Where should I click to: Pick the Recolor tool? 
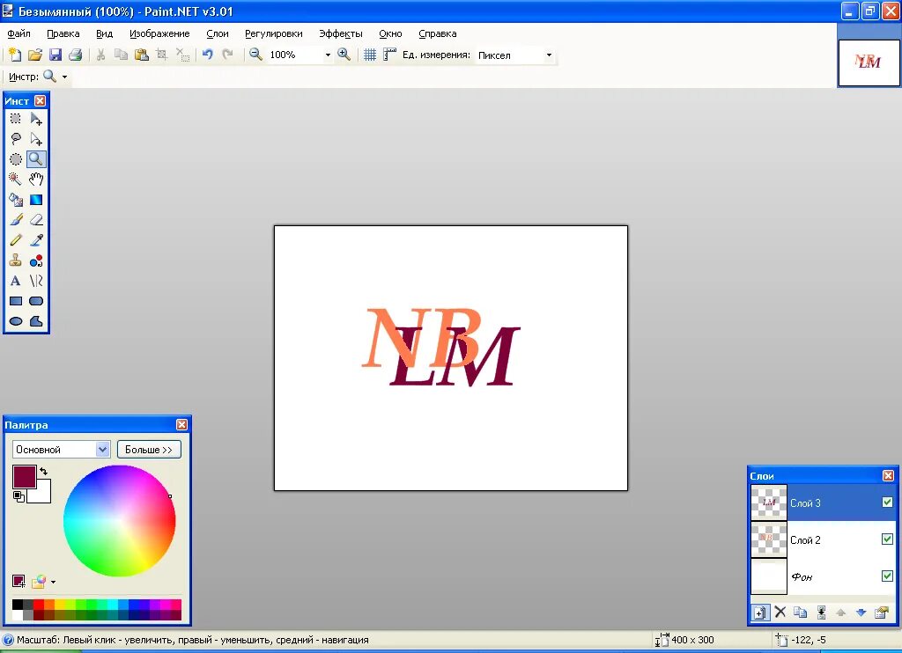tap(36, 260)
